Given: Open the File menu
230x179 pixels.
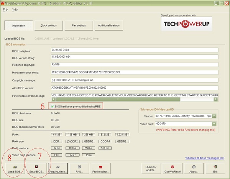Looking at the screenshot, I should (5, 10).
